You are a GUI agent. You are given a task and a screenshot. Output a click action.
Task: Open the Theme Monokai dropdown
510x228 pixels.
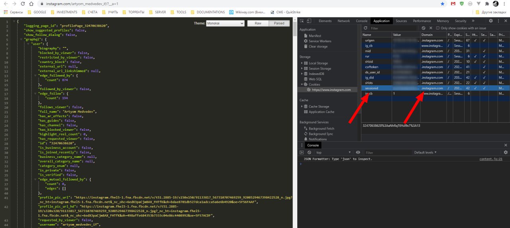[225, 24]
